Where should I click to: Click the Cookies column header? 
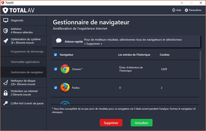pyautogui.click(x=165, y=55)
